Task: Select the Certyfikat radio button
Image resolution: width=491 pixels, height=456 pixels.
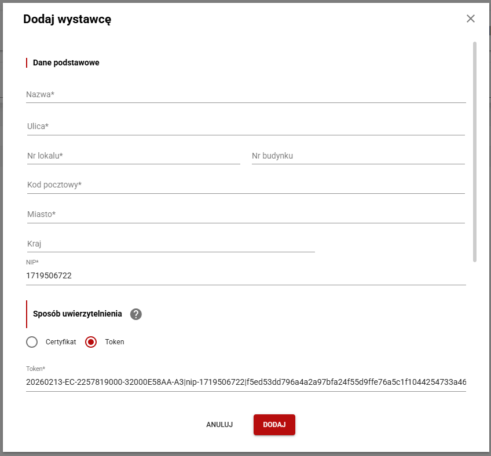Action: pos(32,342)
